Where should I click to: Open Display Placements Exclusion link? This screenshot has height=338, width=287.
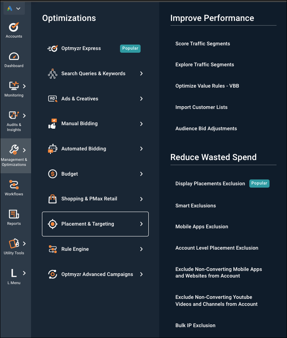[x=210, y=184]
